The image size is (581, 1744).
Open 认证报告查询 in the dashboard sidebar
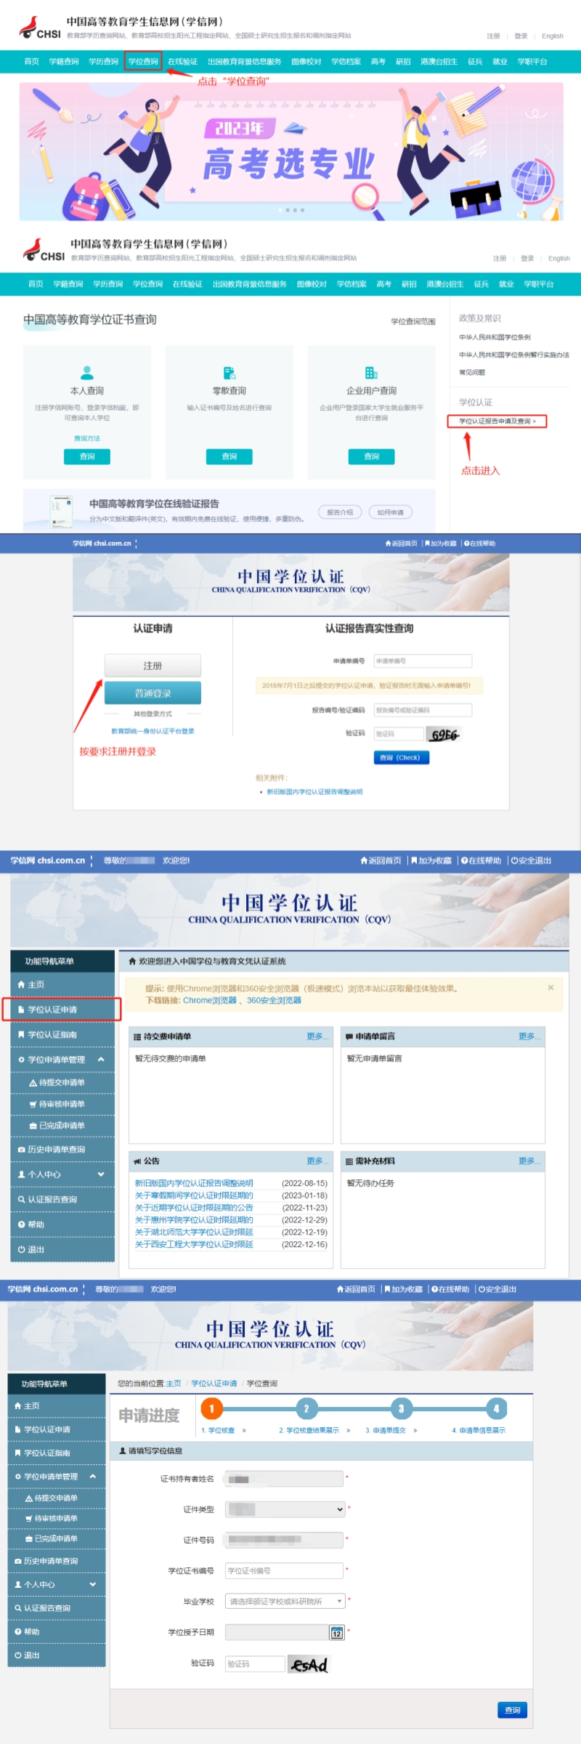click(x=62, y=1200)
